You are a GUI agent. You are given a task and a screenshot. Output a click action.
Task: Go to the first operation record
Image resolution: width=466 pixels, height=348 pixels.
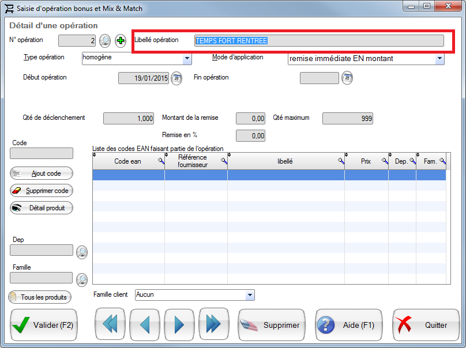tap(110, 325)
